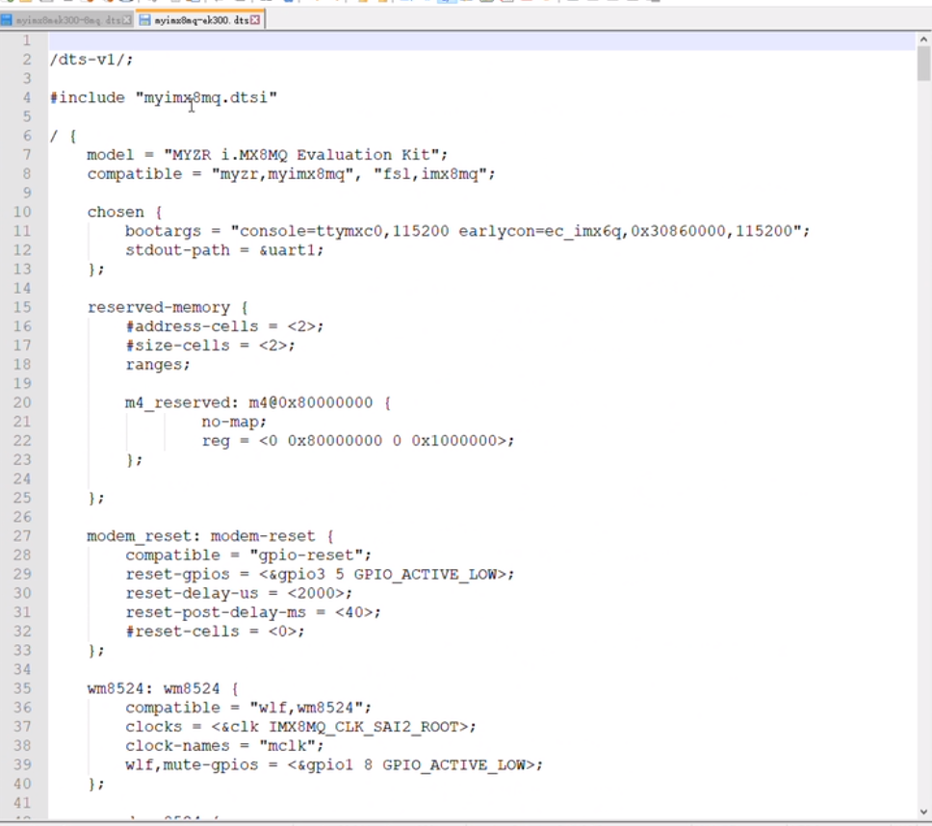Click the reset-delay-us = <2000>; line
932x826 pixels.
tap(239, 593)
